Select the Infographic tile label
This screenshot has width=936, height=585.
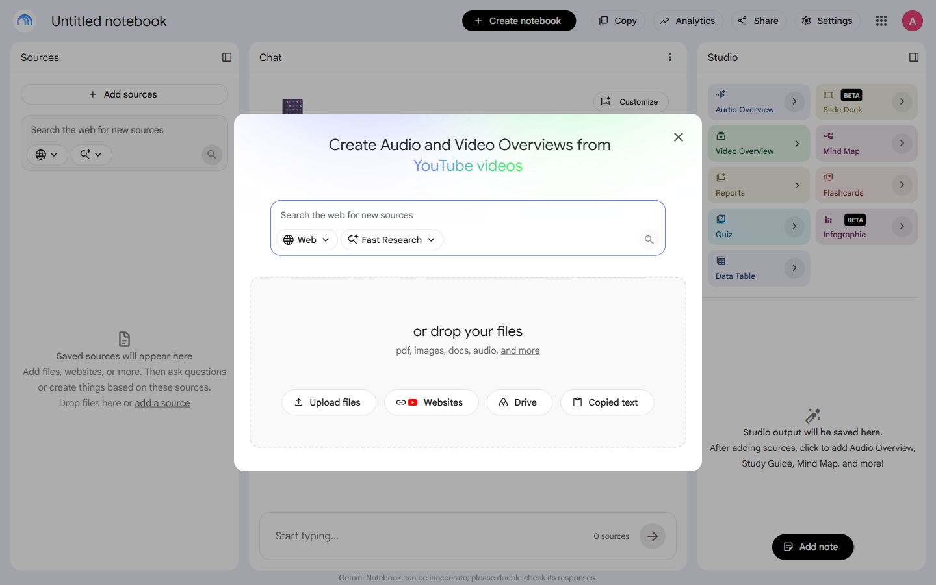point(844,235)
